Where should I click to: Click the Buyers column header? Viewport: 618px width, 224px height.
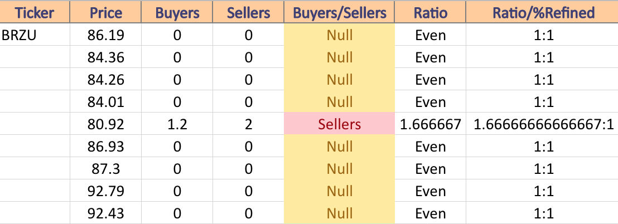[177, 13]
